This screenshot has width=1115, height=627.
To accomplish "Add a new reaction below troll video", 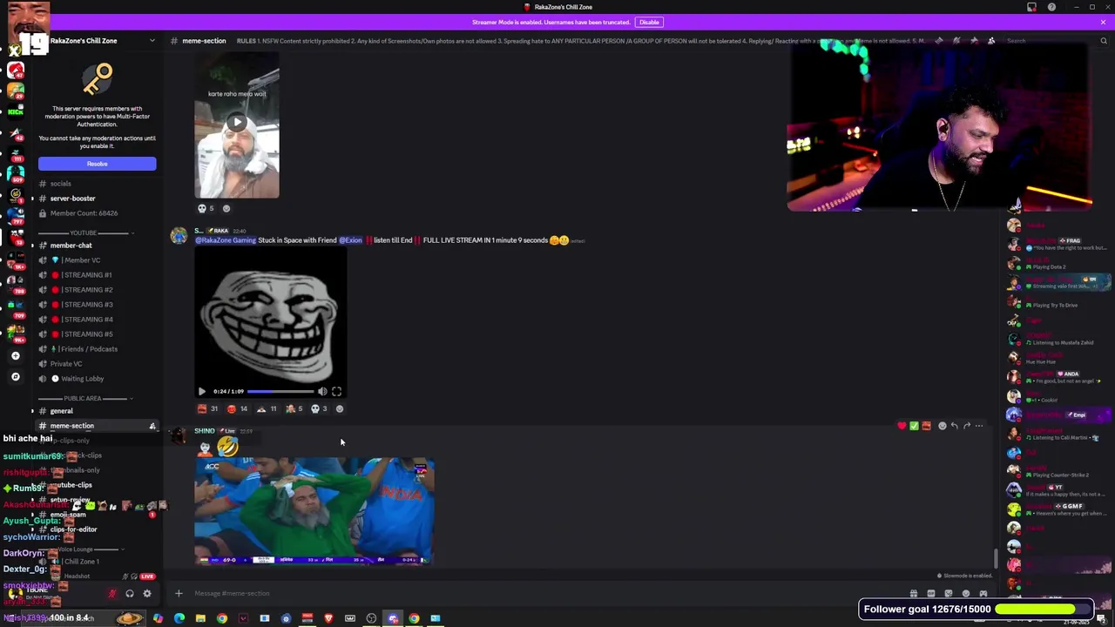I will [340, 408].
